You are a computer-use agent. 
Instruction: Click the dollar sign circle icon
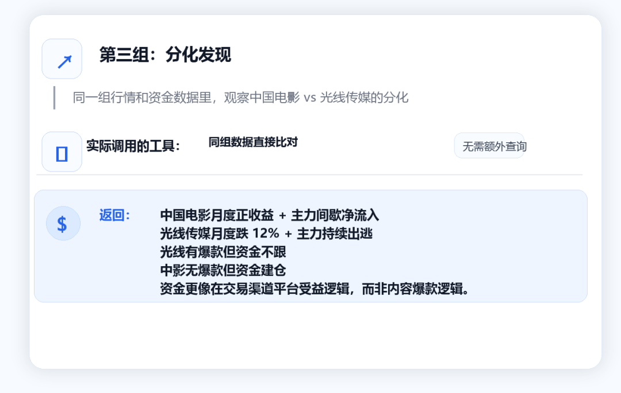tap(63, 224)
